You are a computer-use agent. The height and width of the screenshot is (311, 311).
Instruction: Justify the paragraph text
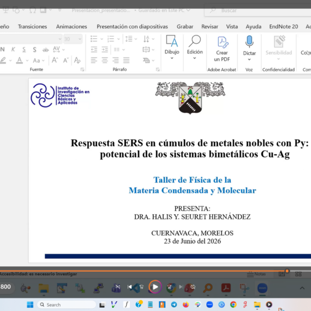pyautogui.click(x=126, y=60)
